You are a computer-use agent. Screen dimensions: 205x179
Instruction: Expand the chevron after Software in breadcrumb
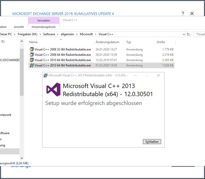tap(58, 34)
